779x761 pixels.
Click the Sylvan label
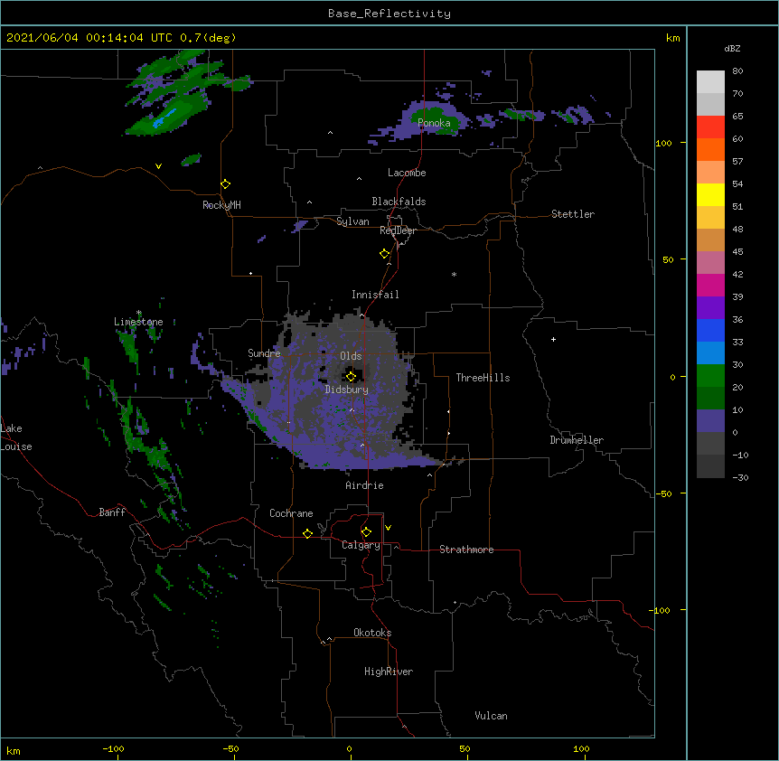point(352,221)
